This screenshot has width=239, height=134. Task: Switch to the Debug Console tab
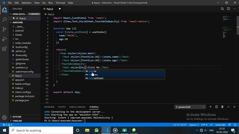[77, 107]
